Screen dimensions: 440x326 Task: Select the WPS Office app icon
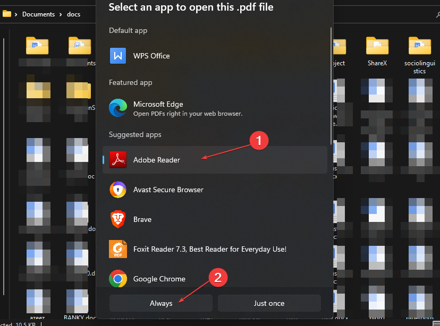pyautogui.click(x=118, y=56)
